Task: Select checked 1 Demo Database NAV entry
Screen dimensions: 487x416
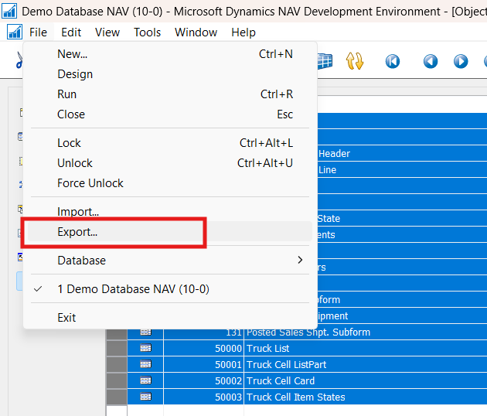Action: [133, 288]
